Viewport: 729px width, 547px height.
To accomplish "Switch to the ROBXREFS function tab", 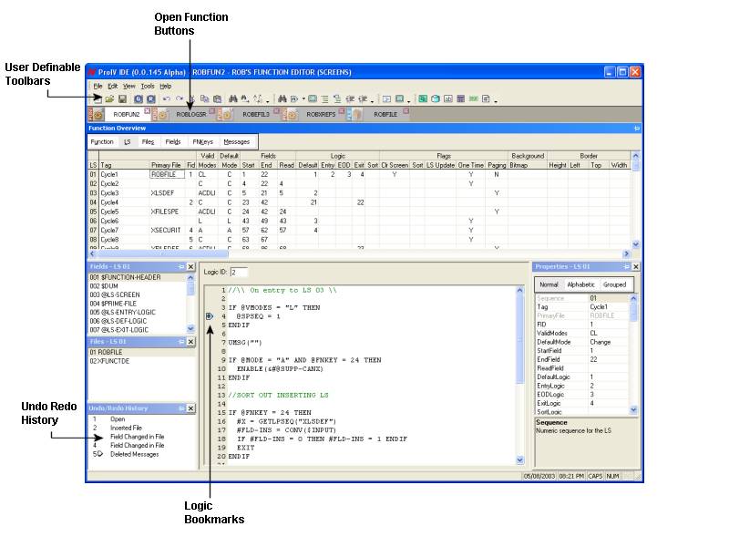I will (321, 115).
